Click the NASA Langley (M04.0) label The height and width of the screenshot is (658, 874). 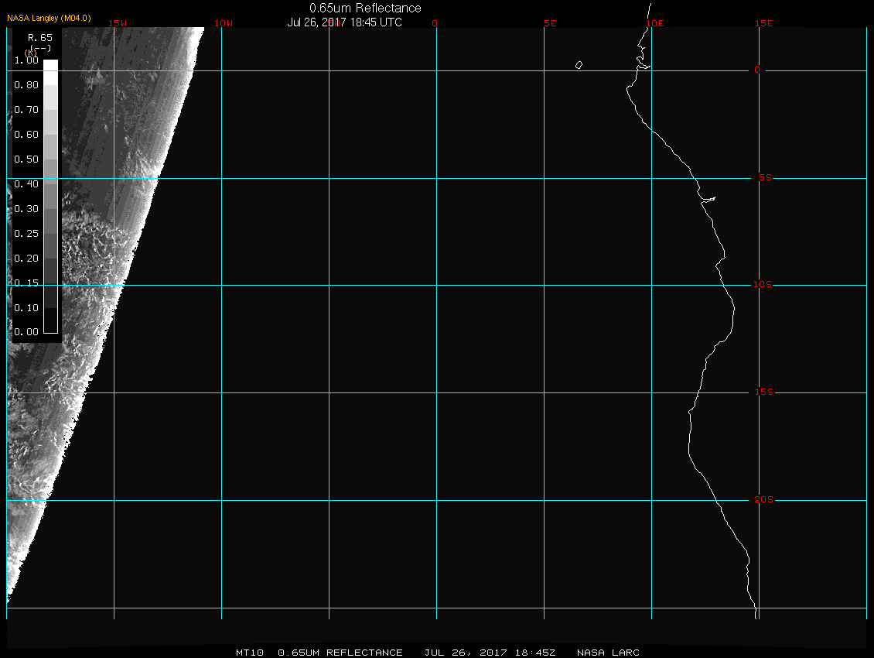[x=49, y=18]
